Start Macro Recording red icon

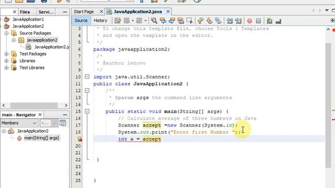[249, 21]
